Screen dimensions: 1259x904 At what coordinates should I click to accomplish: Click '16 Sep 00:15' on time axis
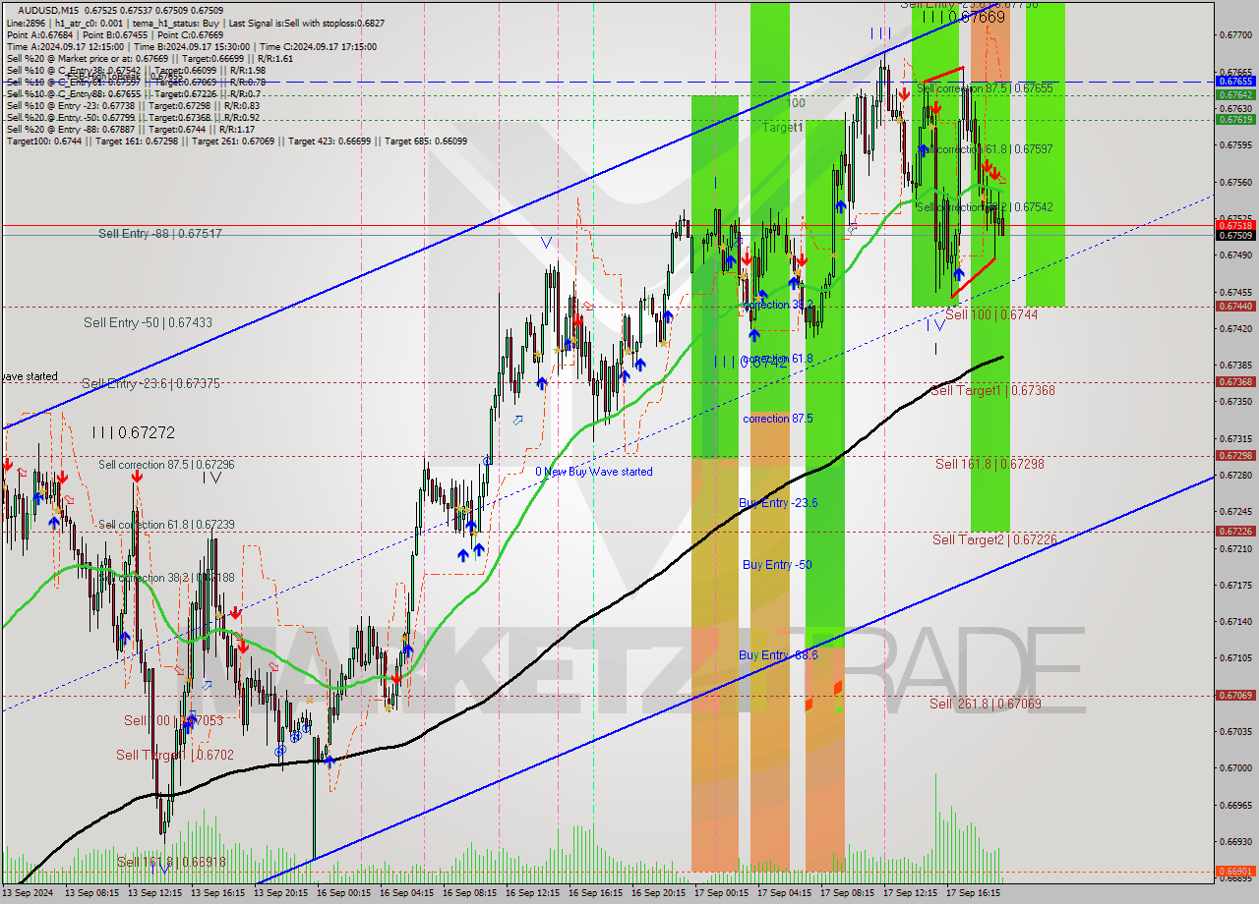coord(343,894)
